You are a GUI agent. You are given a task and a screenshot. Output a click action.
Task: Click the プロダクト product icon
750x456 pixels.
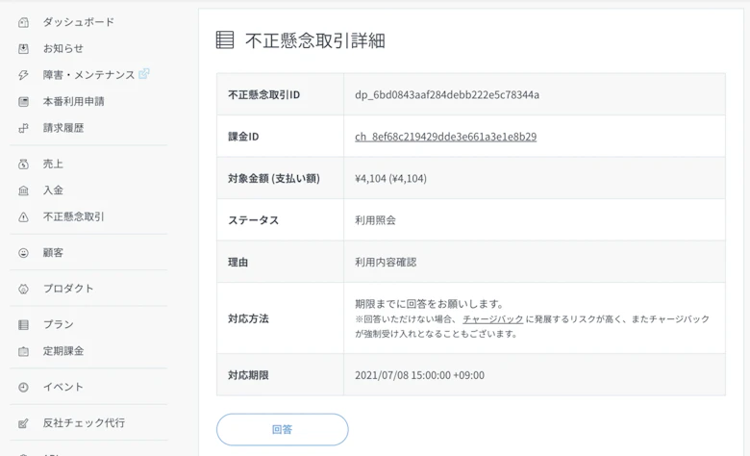(x=24, y=289)
